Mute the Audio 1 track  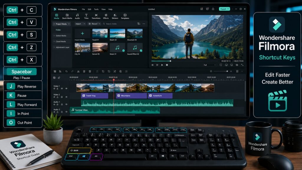[x=66, y=104]
